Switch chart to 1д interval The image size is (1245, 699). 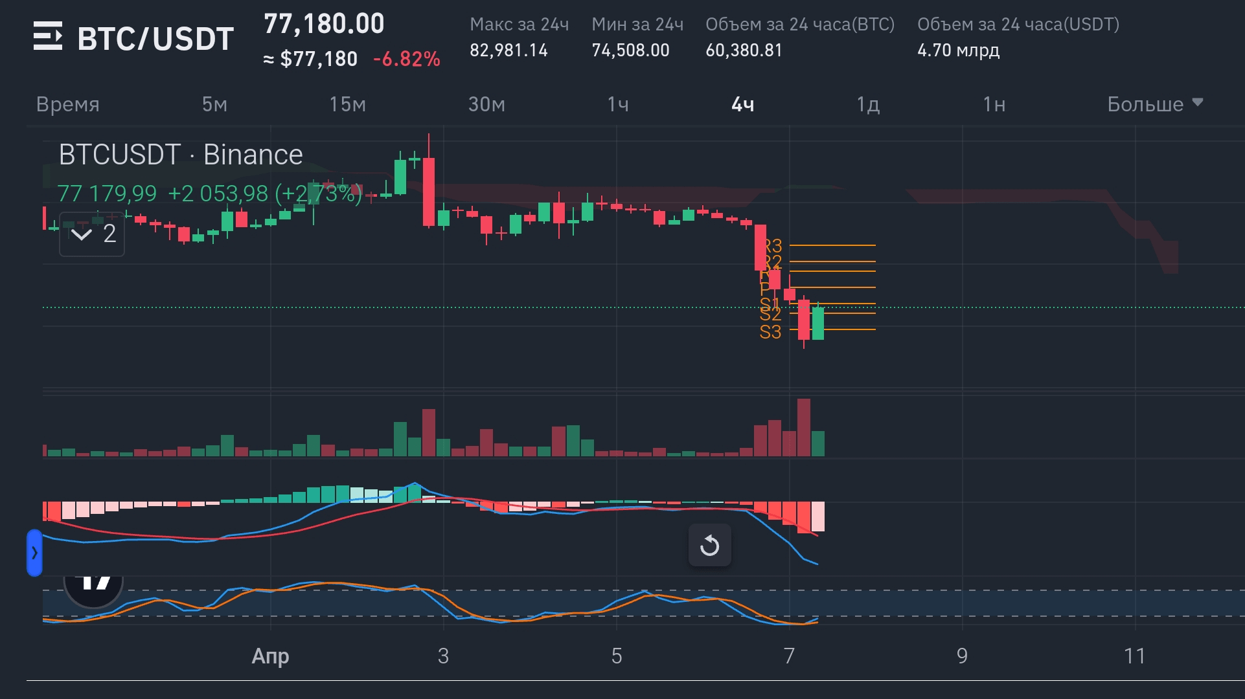[867, 104]
